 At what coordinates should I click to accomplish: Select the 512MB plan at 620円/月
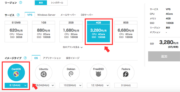point(16,31)
